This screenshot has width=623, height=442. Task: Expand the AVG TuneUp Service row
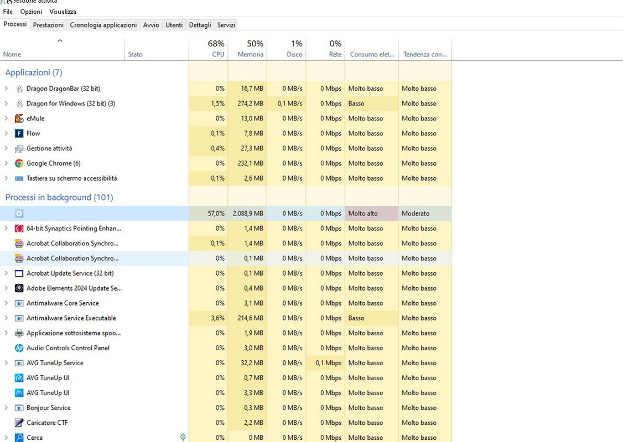(x=6, y=362)
